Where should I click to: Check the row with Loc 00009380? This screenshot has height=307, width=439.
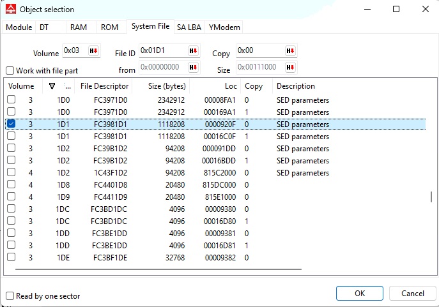(x=12, y=209)
